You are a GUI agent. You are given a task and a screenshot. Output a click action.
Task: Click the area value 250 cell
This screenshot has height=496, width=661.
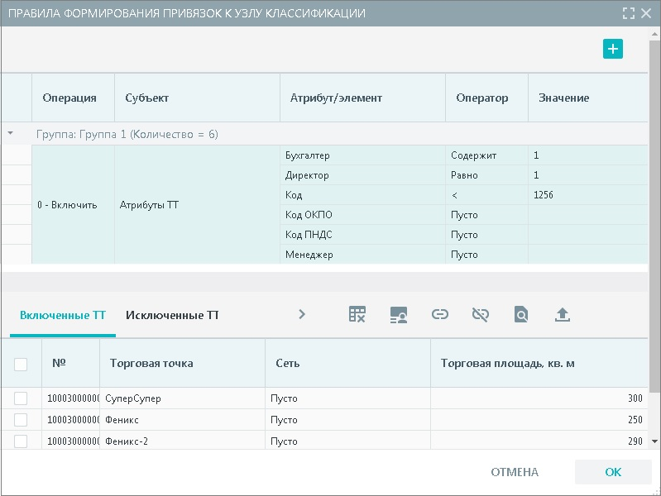[x=539, y=420]
